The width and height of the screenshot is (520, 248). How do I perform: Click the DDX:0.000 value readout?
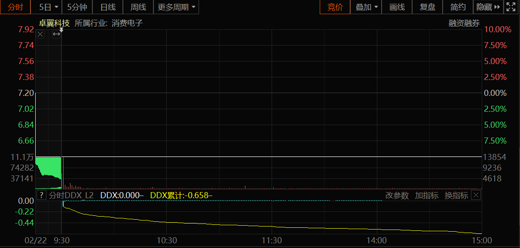tap(122, 196)
